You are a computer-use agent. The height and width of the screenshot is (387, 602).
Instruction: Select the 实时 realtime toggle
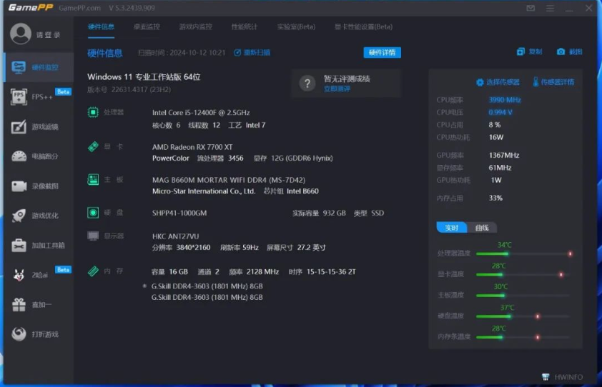[x=452, y=228]
